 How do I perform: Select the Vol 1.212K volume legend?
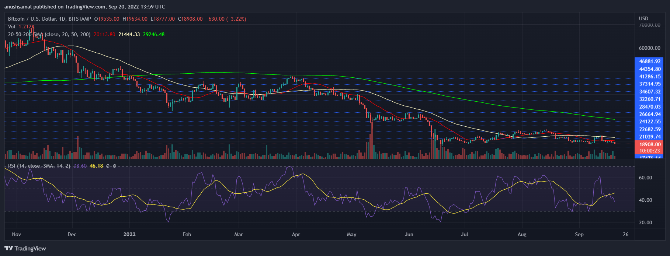tap(21, 27)
